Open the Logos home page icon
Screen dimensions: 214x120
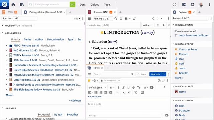(x=13, y=4)
